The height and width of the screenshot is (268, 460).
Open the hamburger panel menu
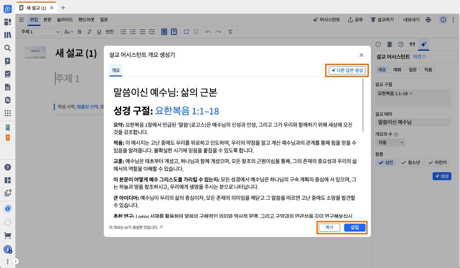tap(21, 20)
